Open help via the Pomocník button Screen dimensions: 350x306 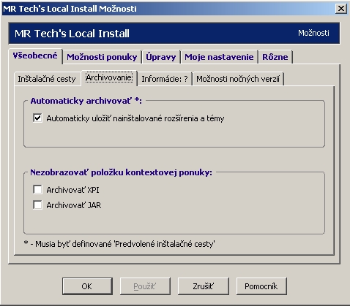[x=261, y=286]
